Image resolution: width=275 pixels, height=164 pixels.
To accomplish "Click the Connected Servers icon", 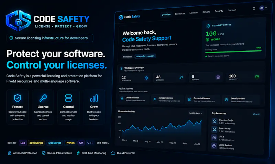I will (x=189, y=99).
